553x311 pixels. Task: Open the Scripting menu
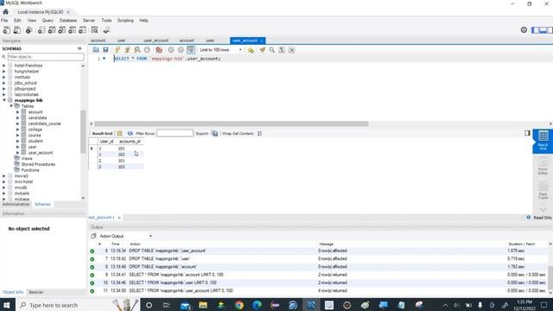[125, 21]
